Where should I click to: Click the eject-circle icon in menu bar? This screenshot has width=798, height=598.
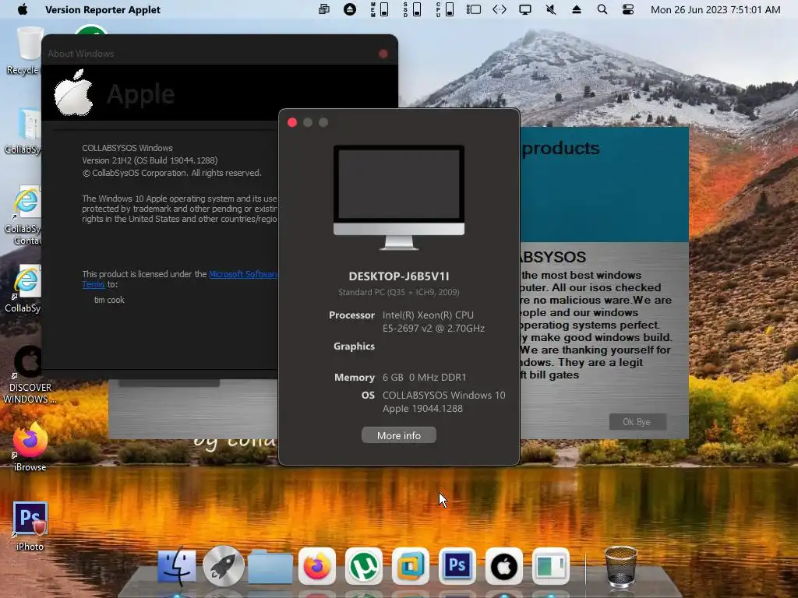[x=350, y=9]
